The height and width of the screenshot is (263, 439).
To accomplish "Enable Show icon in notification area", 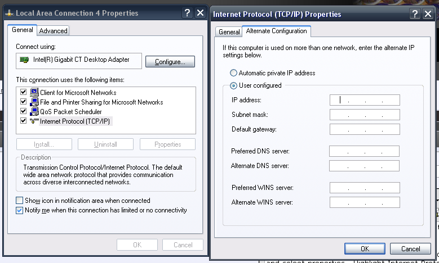I will point(19,201).
